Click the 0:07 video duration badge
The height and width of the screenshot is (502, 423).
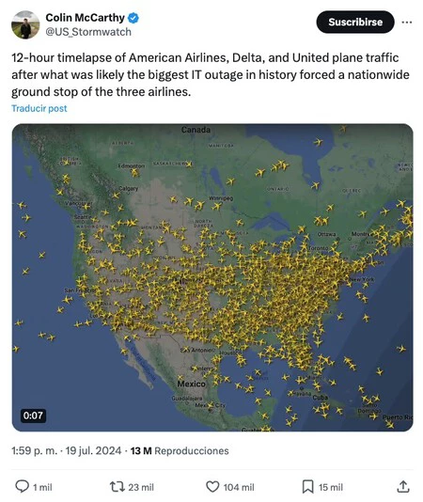click(33, 416)
